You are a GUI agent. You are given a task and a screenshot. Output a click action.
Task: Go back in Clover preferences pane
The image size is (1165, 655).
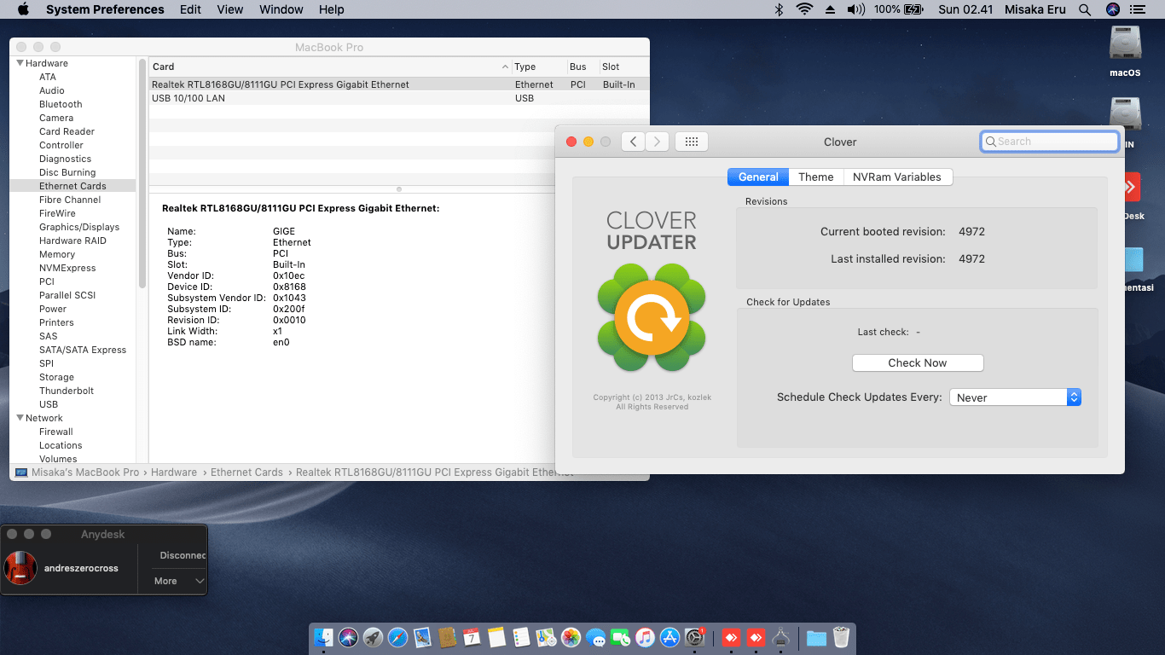coord(633,142)
